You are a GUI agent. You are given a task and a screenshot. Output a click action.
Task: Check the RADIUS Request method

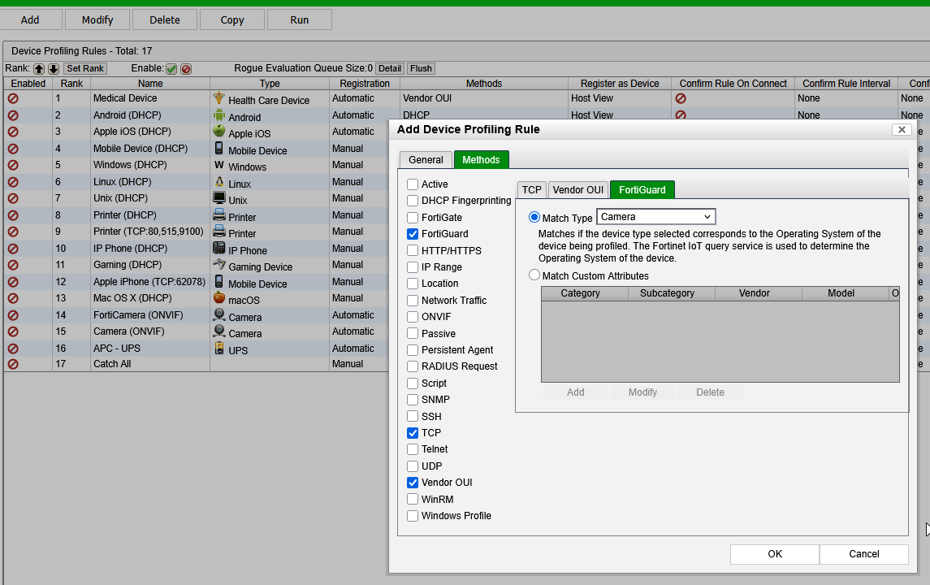pyautogui.click(x=413, y=366)
